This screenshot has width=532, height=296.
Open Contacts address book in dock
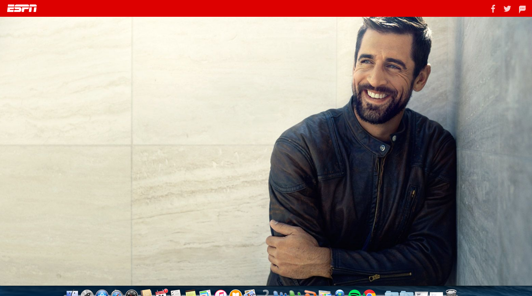tap(147, 293)
